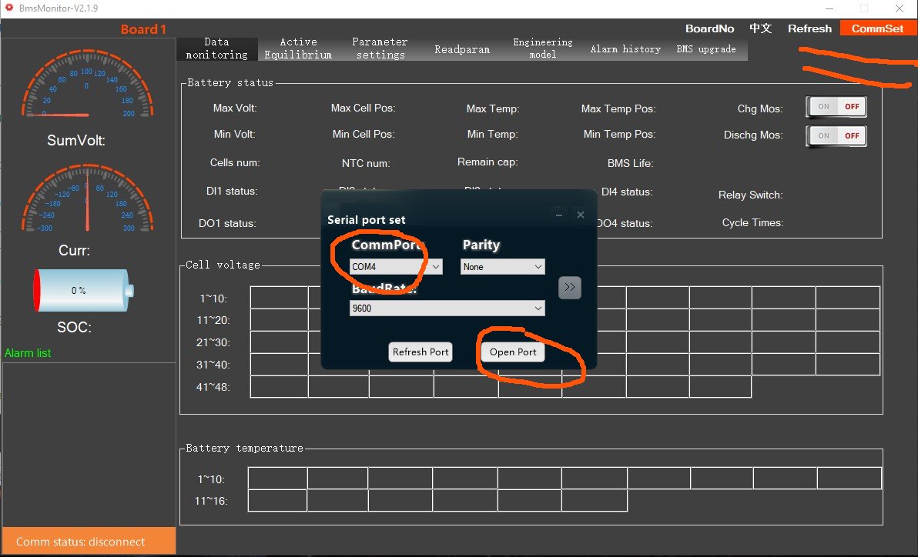Open CommSet in the top bar
Viewport: 918px width, 557px height.
coord(877,28)
